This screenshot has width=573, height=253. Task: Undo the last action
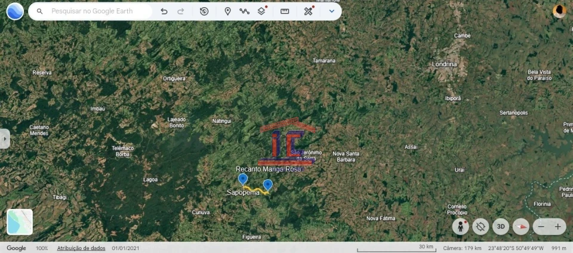[x=164, y=11]
